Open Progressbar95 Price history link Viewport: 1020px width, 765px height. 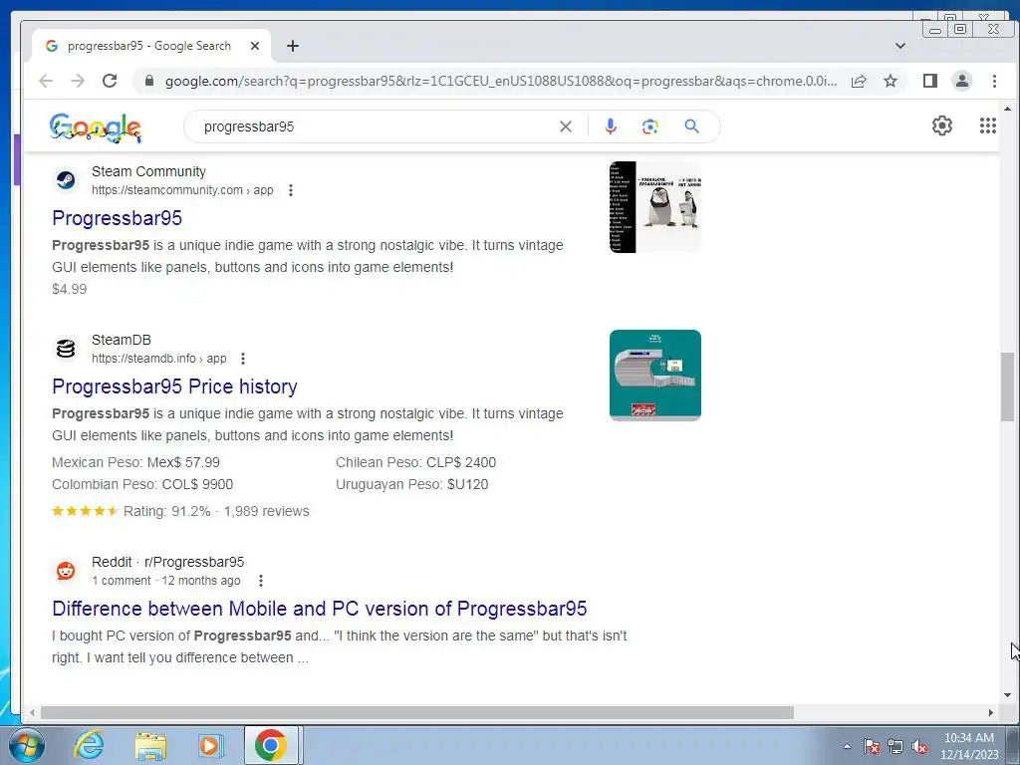pos(174,386)
